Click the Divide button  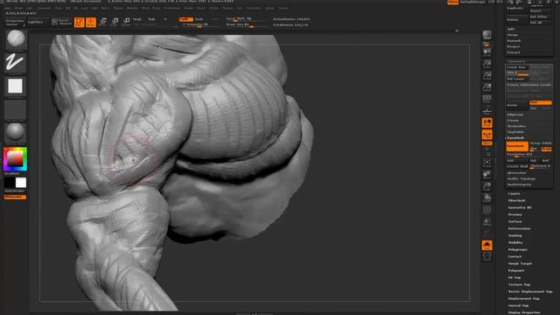coord(516,105)
